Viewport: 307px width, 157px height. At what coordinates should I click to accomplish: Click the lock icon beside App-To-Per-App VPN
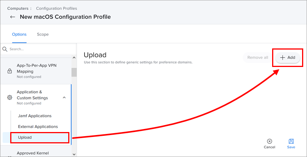(10, 71)
